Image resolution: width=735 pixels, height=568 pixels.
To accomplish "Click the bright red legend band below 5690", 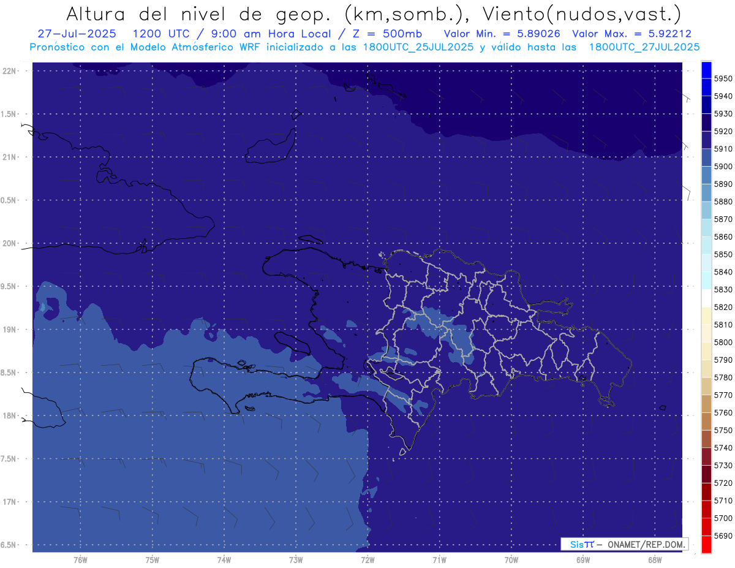I will 706,544.
